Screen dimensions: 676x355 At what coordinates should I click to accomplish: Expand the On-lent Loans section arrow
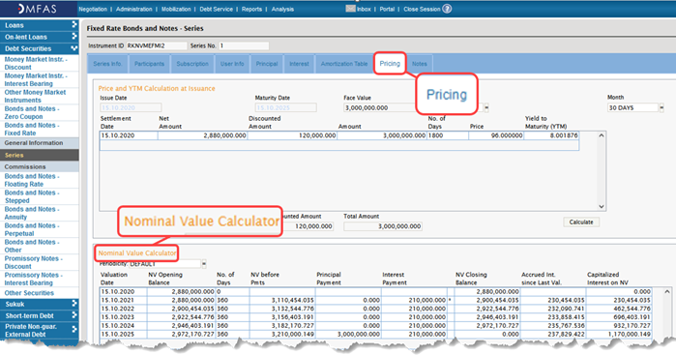74,36
